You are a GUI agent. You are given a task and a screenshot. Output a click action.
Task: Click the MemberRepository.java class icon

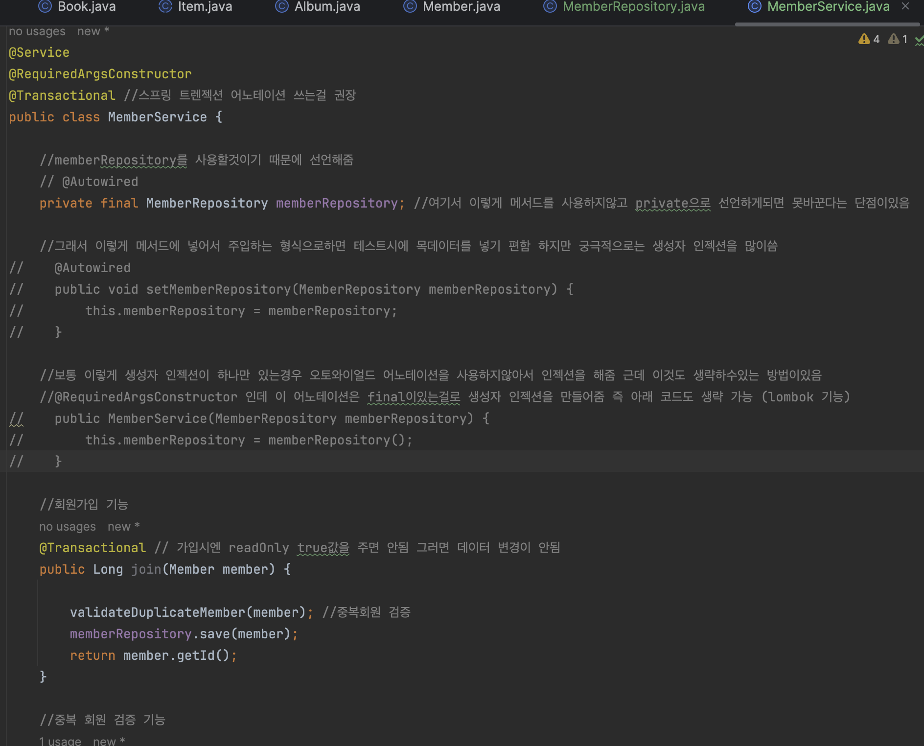[x=550, y=6]
